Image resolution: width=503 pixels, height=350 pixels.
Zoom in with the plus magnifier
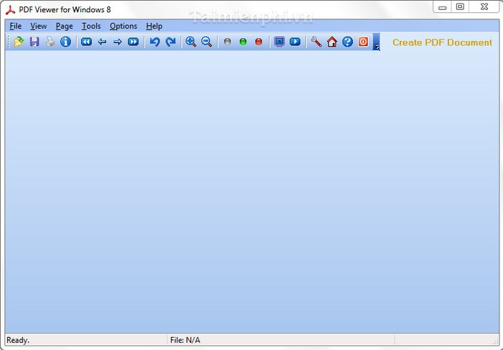[191, 42]
